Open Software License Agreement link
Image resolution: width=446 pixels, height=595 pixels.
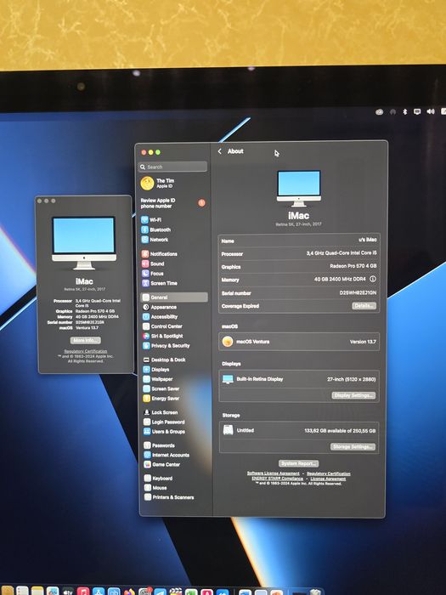point(273,473)
